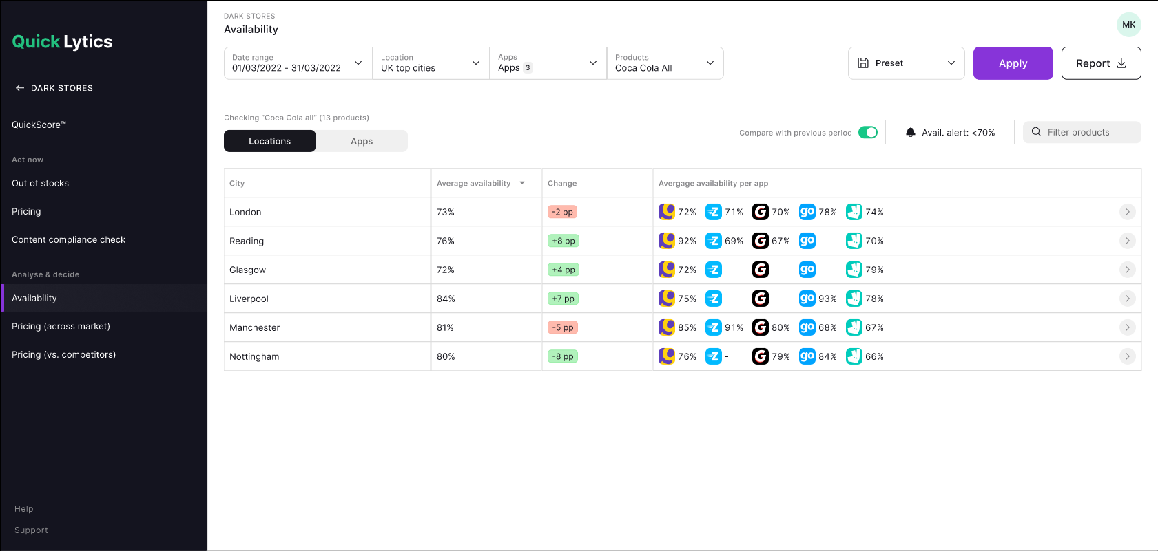Open the Products dropdown showing Coca Cola All
Screen dimensions: 1158x551
[x=665, y=63]
